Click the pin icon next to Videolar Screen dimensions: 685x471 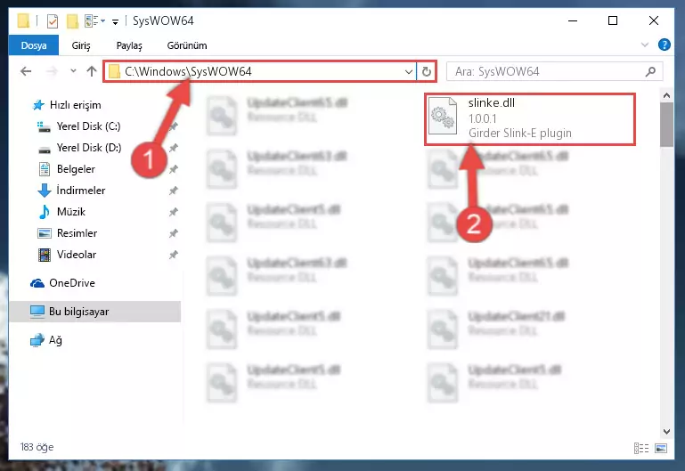[x=174, y=255]
